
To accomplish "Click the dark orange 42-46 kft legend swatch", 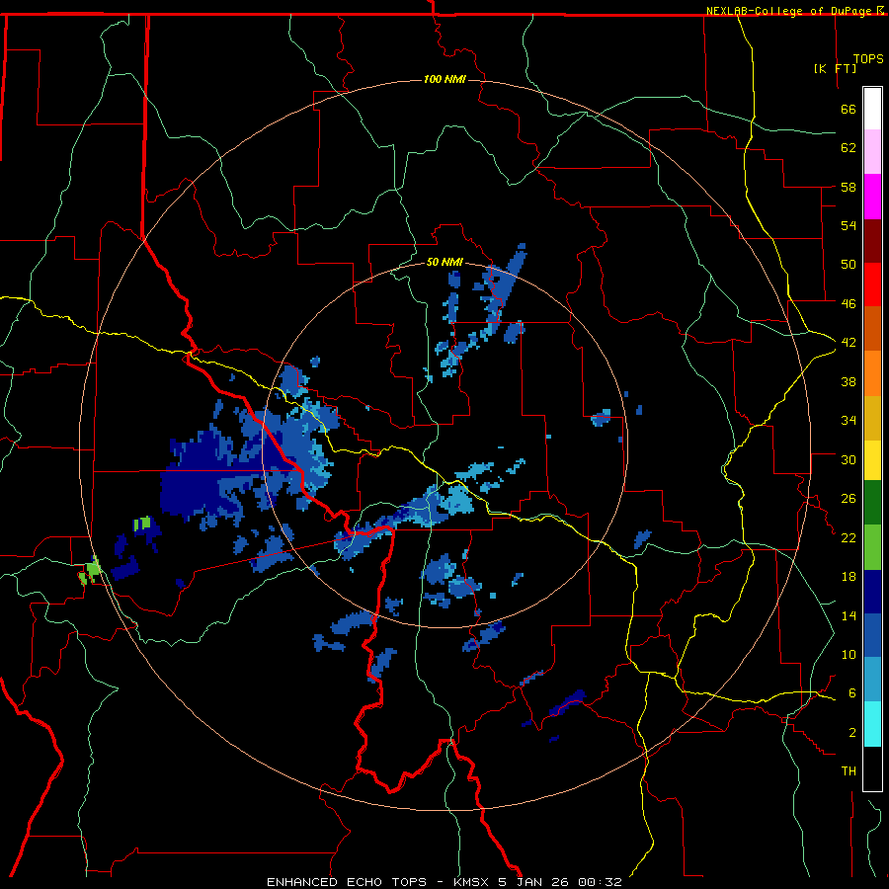I will (872, 329).
